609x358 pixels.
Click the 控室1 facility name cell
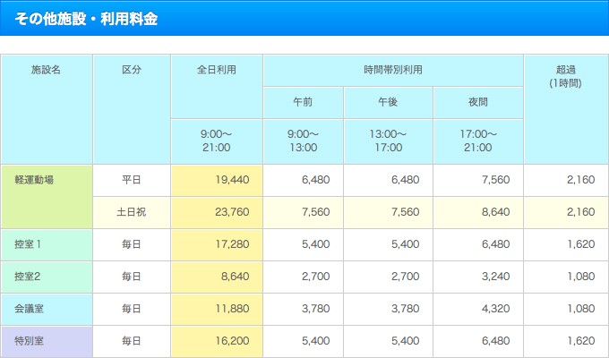click(47, 244)
